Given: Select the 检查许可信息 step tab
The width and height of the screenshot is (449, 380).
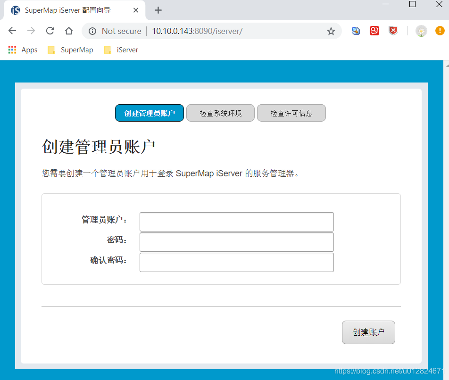Looking at the screenshot, I should pos(291,113).
